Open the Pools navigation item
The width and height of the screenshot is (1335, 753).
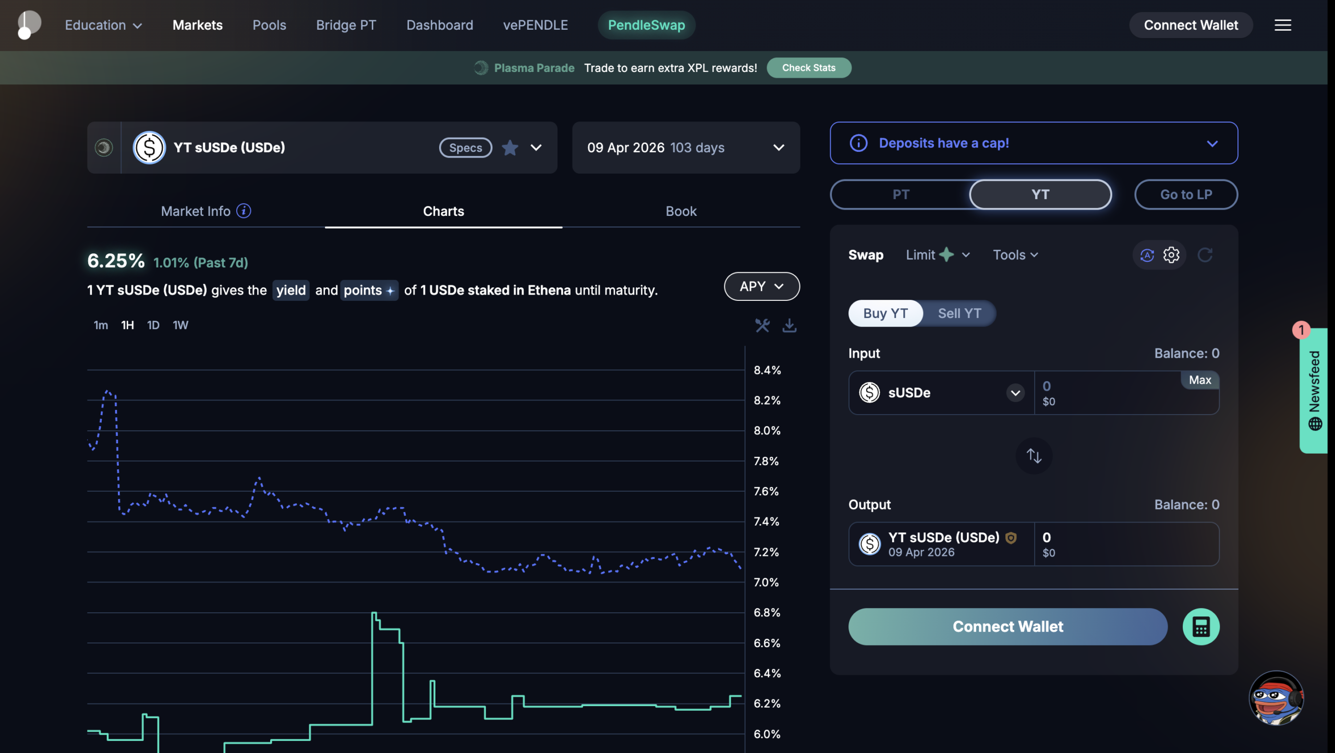click(269, 25)
